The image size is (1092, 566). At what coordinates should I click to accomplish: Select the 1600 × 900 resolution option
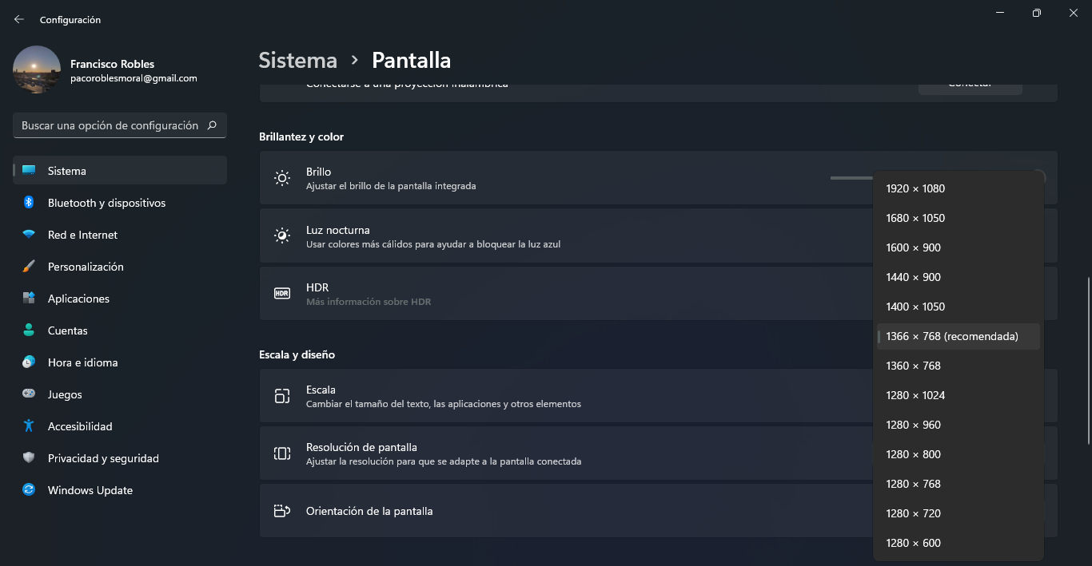(x=913, y=247)
